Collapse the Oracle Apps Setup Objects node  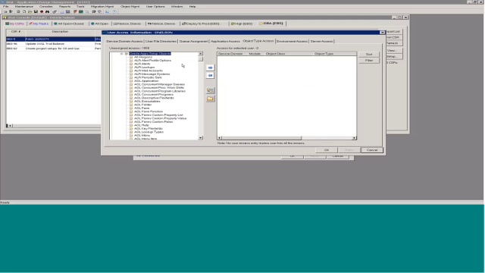point(121,54)
